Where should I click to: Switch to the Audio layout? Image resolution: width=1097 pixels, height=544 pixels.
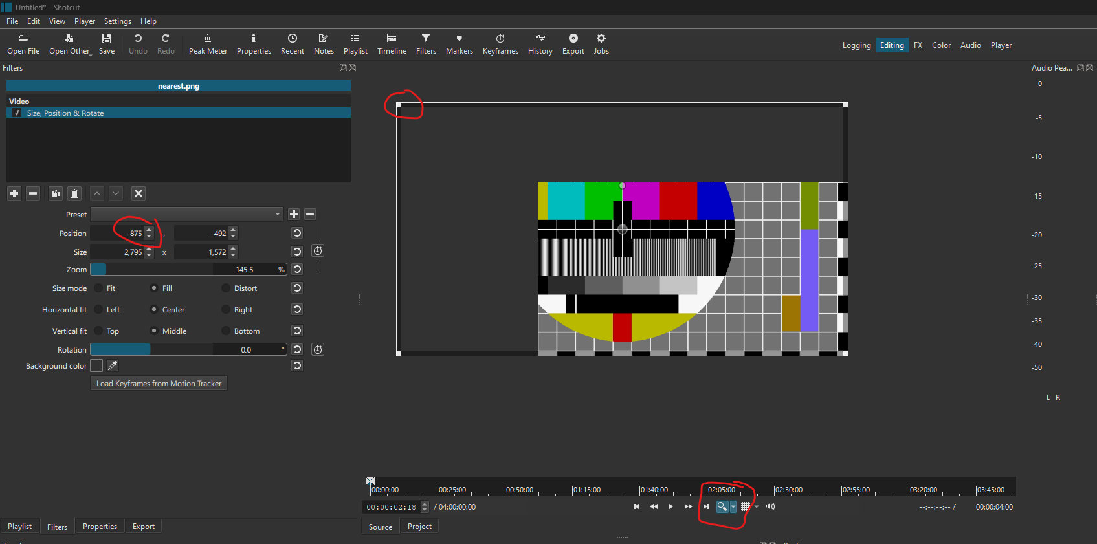970,45
